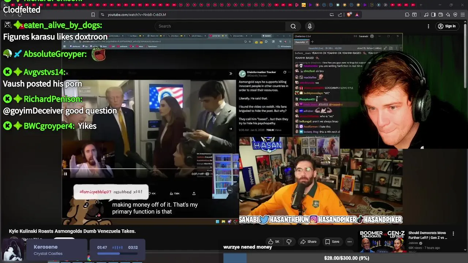Screen dimensions: 468x263
Task: Dislike the video with thumbs down
Action: (x=289, y=241)
